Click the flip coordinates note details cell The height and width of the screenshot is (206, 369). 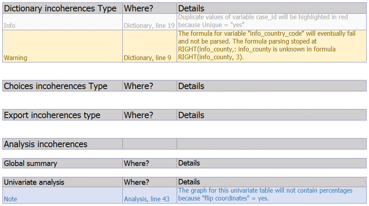pyautogui.click(x=271, y=195)
